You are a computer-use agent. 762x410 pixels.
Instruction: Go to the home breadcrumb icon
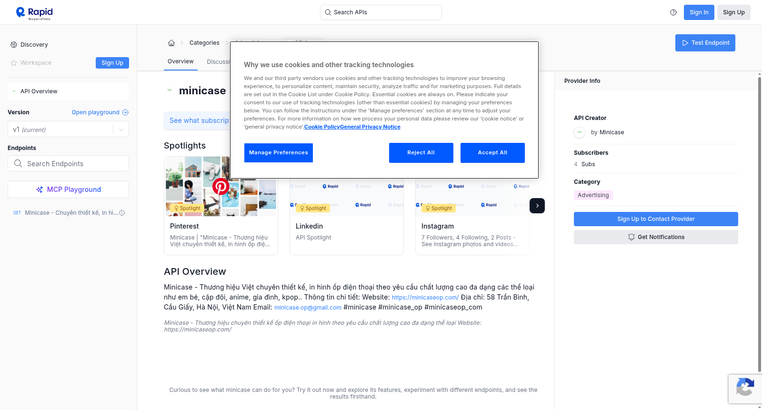[171, 43]
